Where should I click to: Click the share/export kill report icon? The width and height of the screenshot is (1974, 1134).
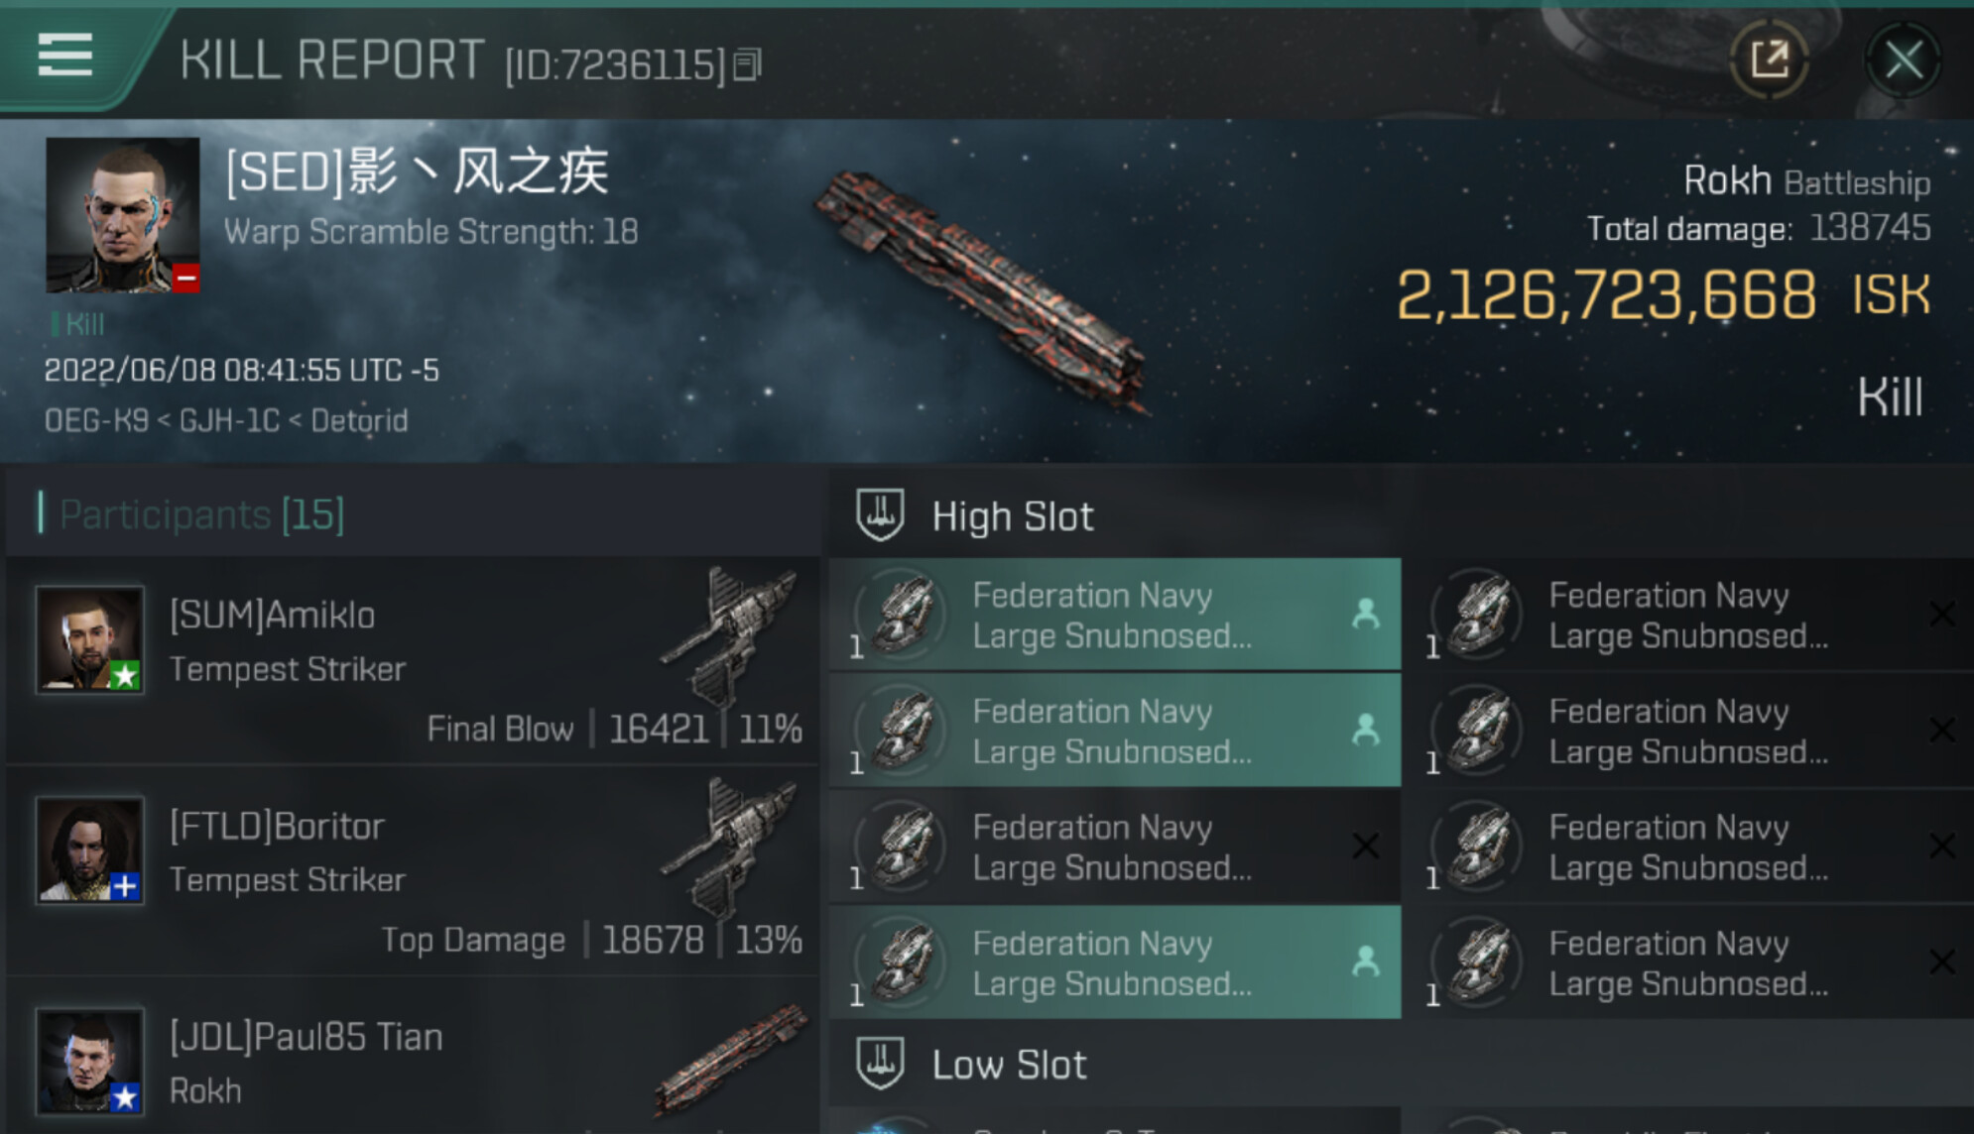[x=1771, y=60]
